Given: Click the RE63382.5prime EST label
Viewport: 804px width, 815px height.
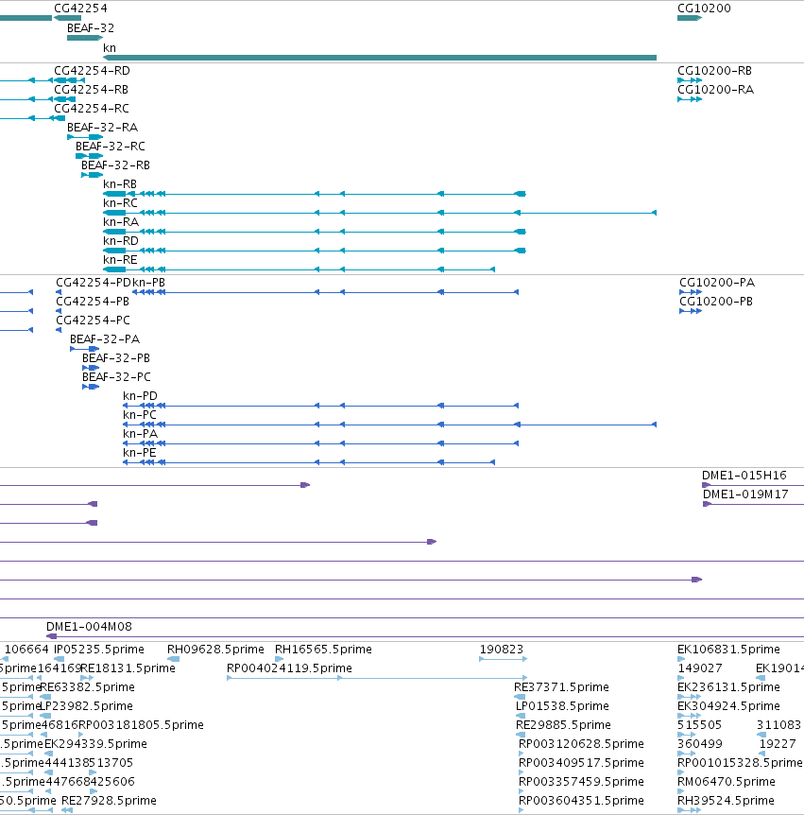Looking at the screenshot, I should (x=87, y=686).
